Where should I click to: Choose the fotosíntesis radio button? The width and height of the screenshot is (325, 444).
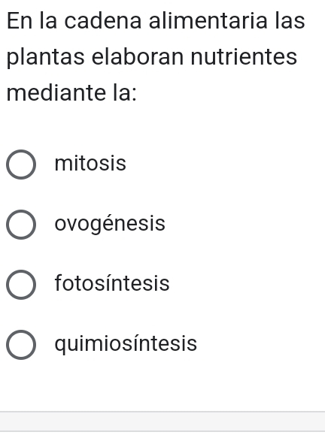(21, 285)
